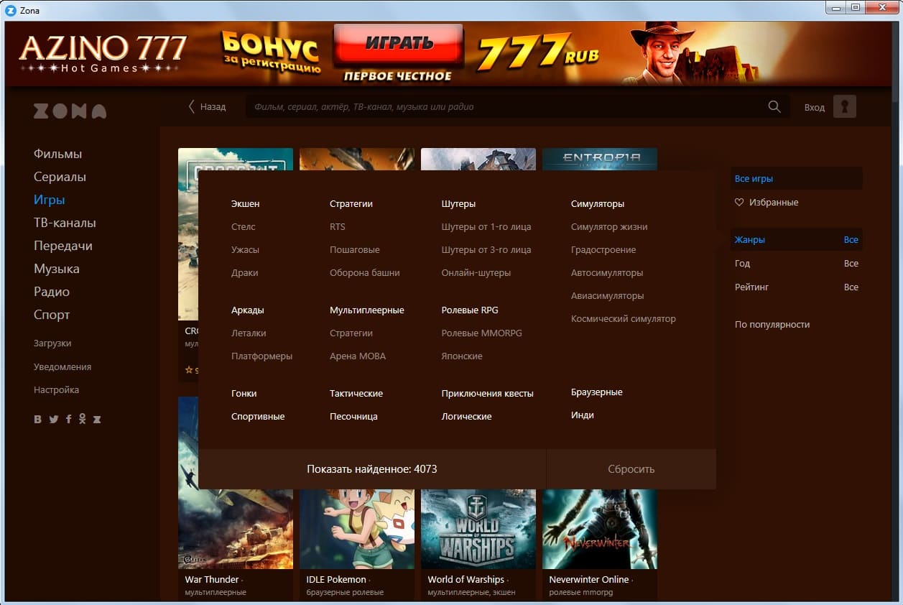Click the back arrow chevron icon
The width and height of the screenshot is (903, 605).
click(x=191, y=106)
